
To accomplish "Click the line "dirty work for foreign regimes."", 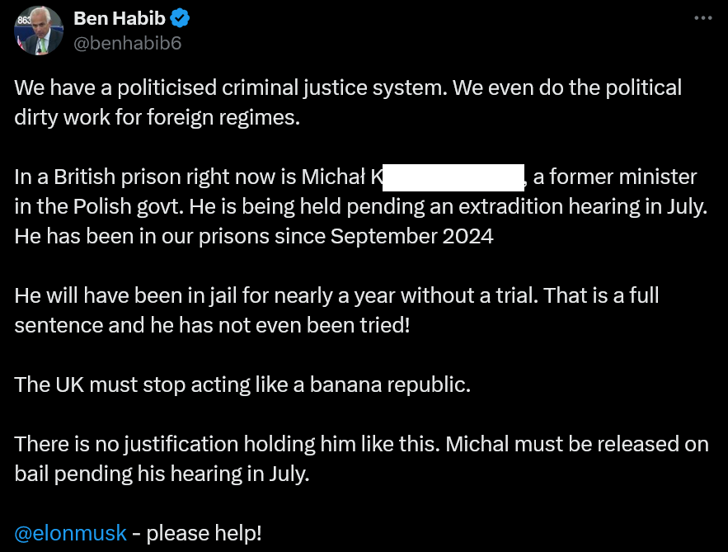I will pos(157,116).
